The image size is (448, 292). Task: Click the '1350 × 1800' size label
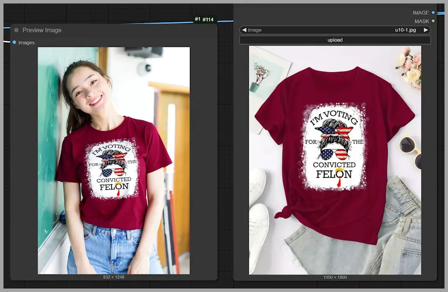coord(335,277)
